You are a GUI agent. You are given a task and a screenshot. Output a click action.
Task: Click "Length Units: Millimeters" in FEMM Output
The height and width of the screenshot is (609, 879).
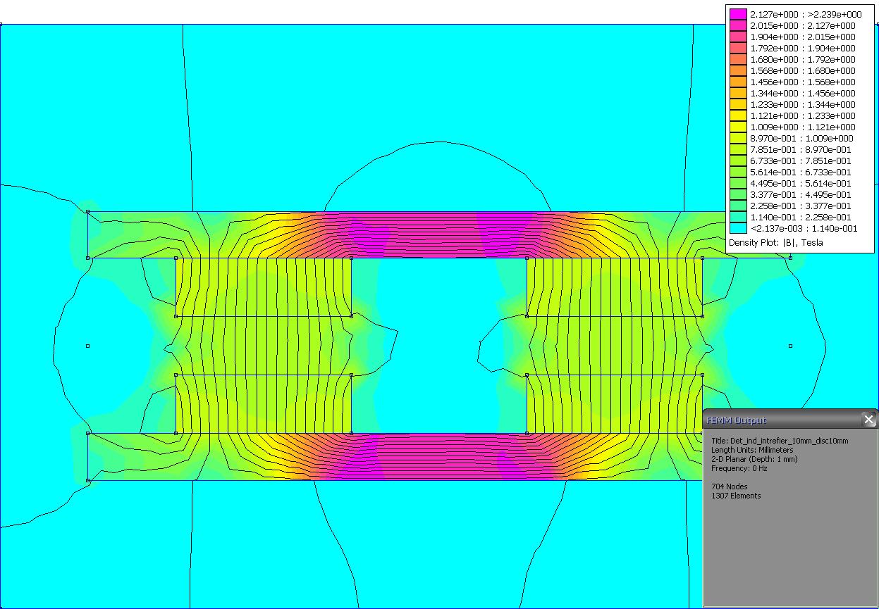[x=752, y=450]
